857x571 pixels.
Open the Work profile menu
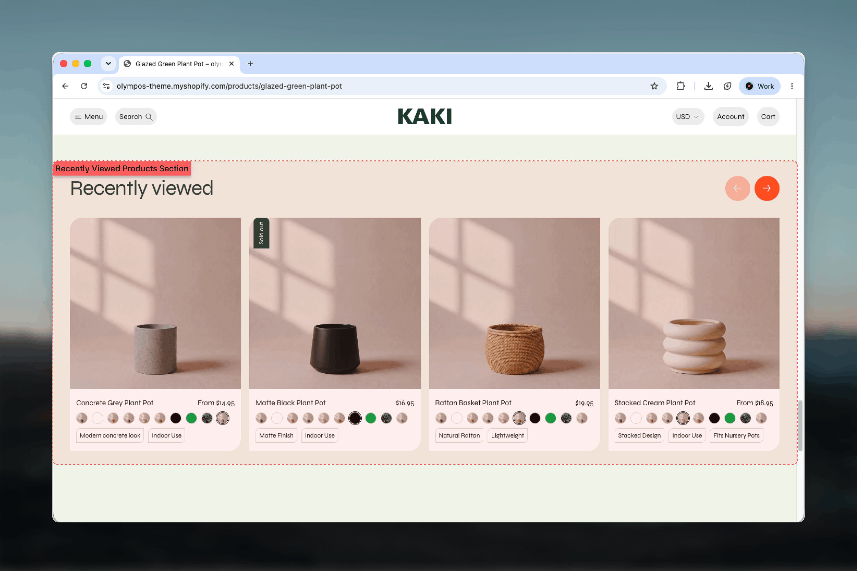coord(759,86)
